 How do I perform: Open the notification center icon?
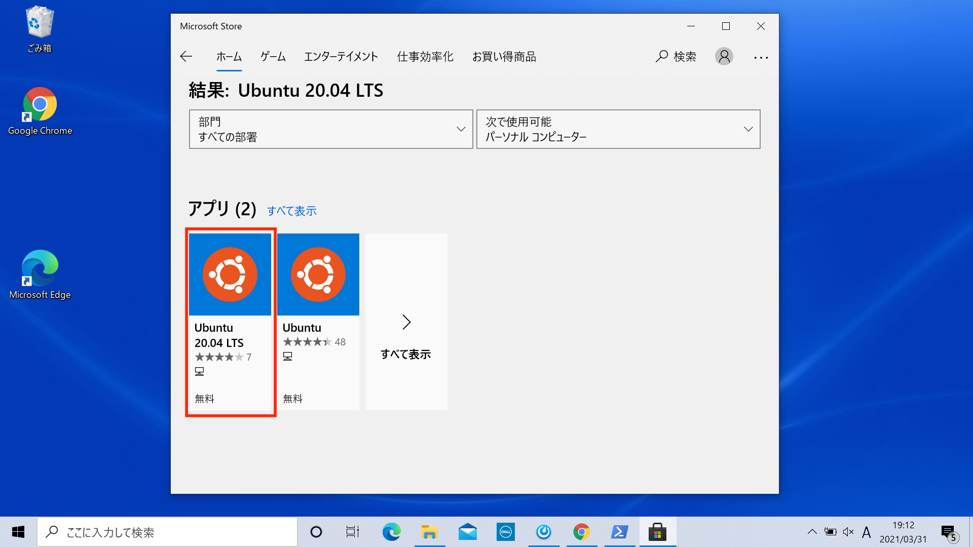pos(950,532)
